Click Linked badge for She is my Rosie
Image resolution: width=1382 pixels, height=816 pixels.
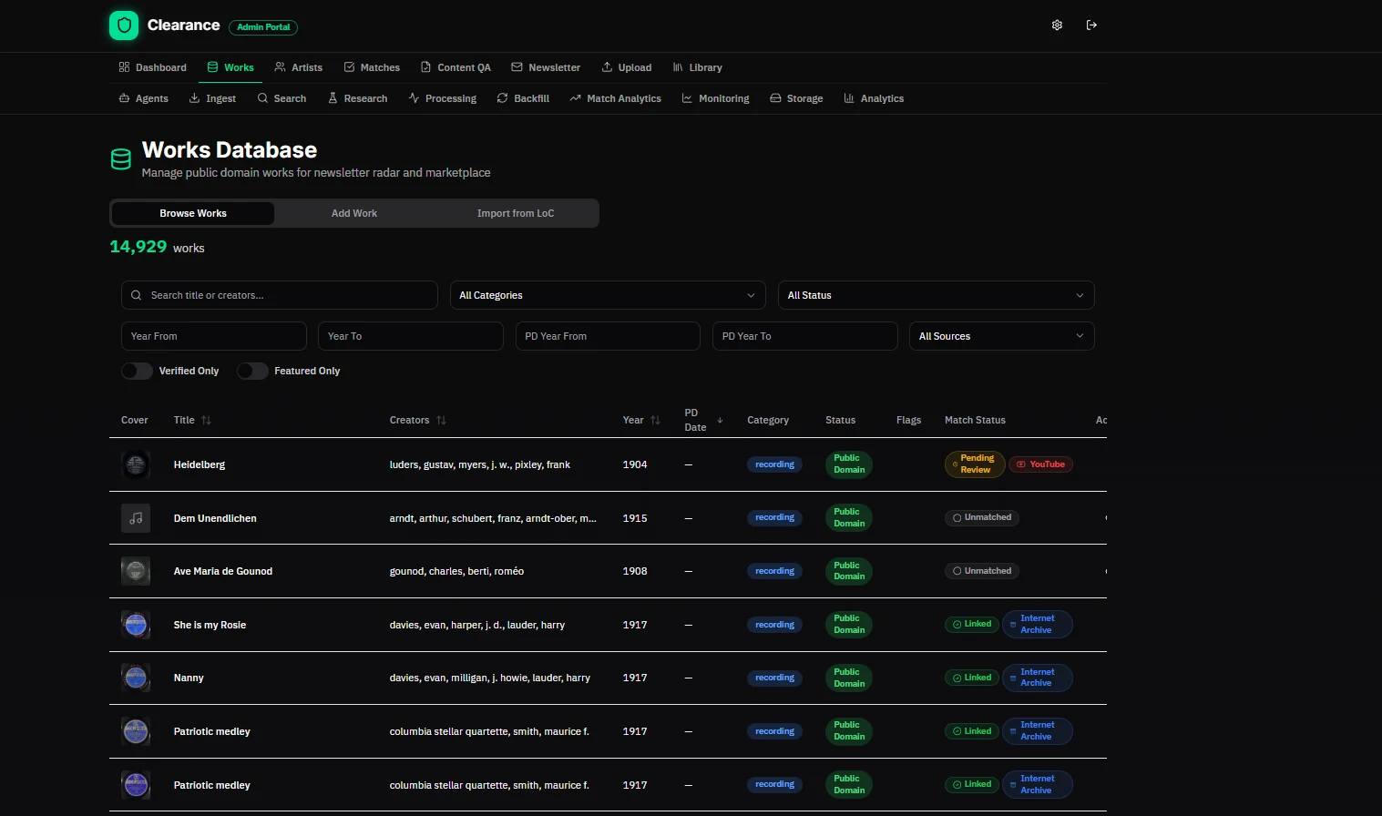tap(972, 625)
